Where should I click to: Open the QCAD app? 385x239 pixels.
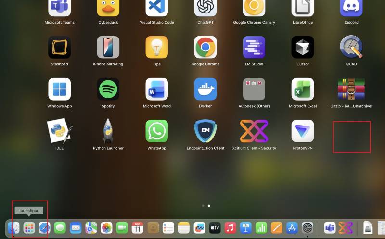pos(351,47)
